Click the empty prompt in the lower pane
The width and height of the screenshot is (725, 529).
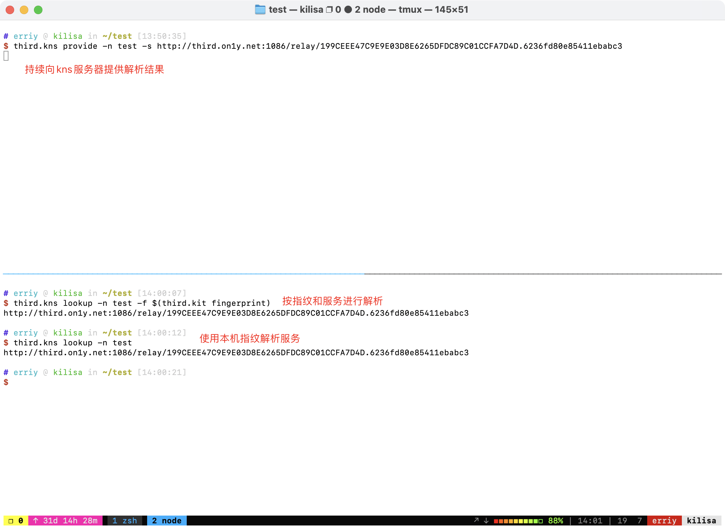[6, 382]
